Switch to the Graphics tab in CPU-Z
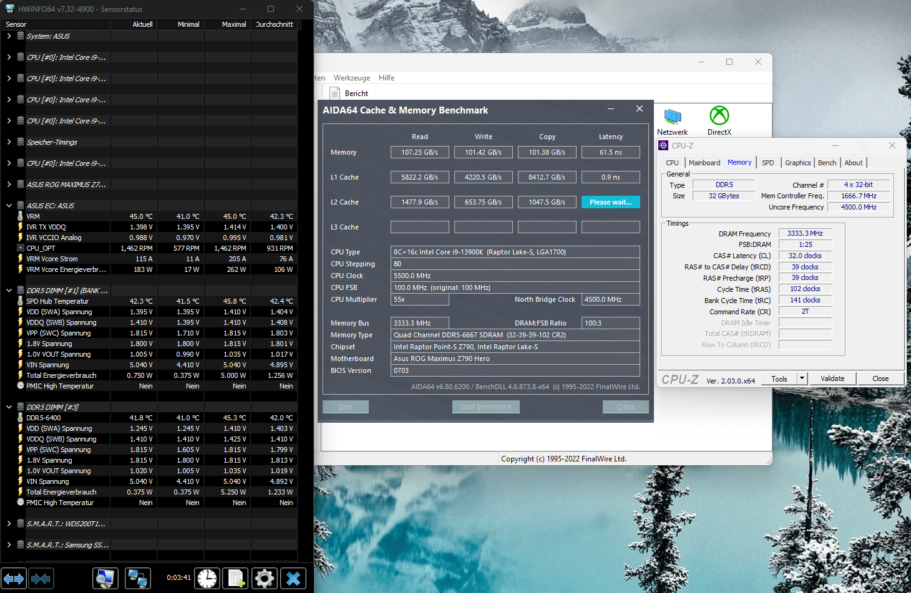911x593 pixels. 798,163
